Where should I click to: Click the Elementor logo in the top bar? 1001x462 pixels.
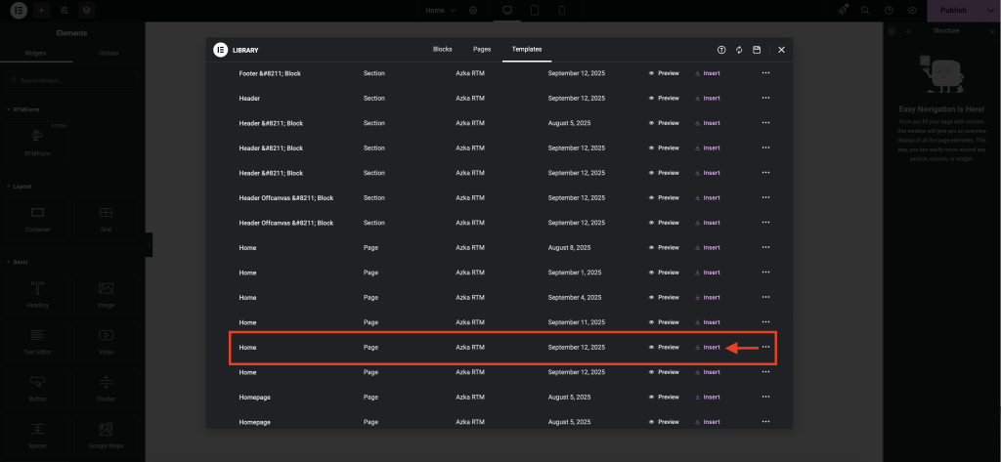pos(19,10)
